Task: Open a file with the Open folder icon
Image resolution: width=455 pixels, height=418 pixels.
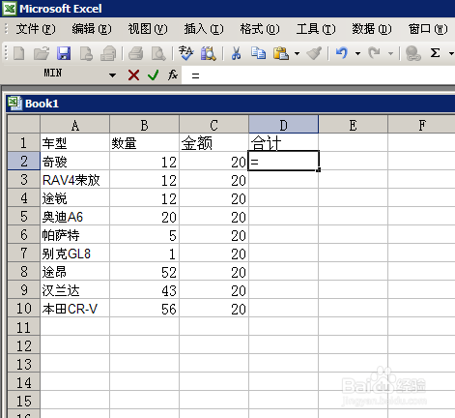Action: [42, 53]
